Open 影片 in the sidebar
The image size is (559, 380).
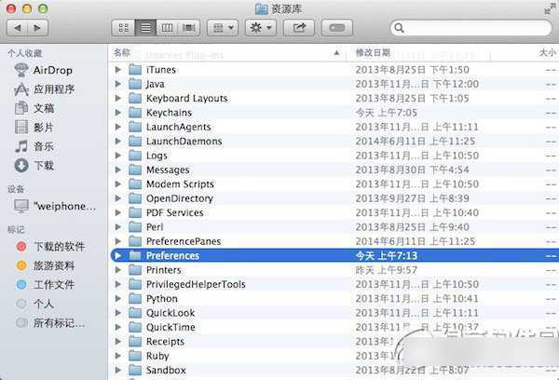[x=34, y=128]
